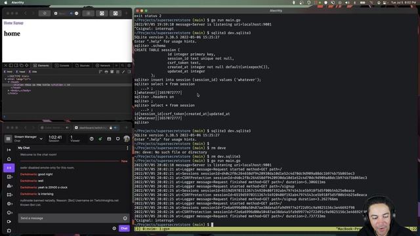The width and height of the screenshot is (420, 236).
Task: Open the Alacritty menu in the menu bar
Action: (x=18, y=3)
